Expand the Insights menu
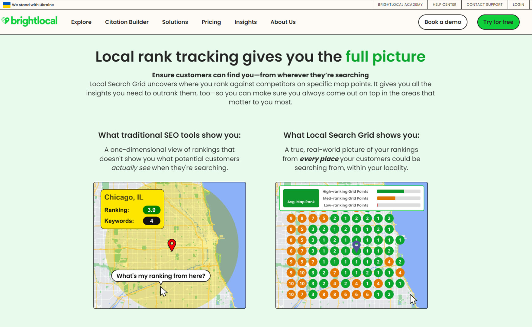Image resolution: width=532 pixels, height=327 pixels. [x=246, y=22]
